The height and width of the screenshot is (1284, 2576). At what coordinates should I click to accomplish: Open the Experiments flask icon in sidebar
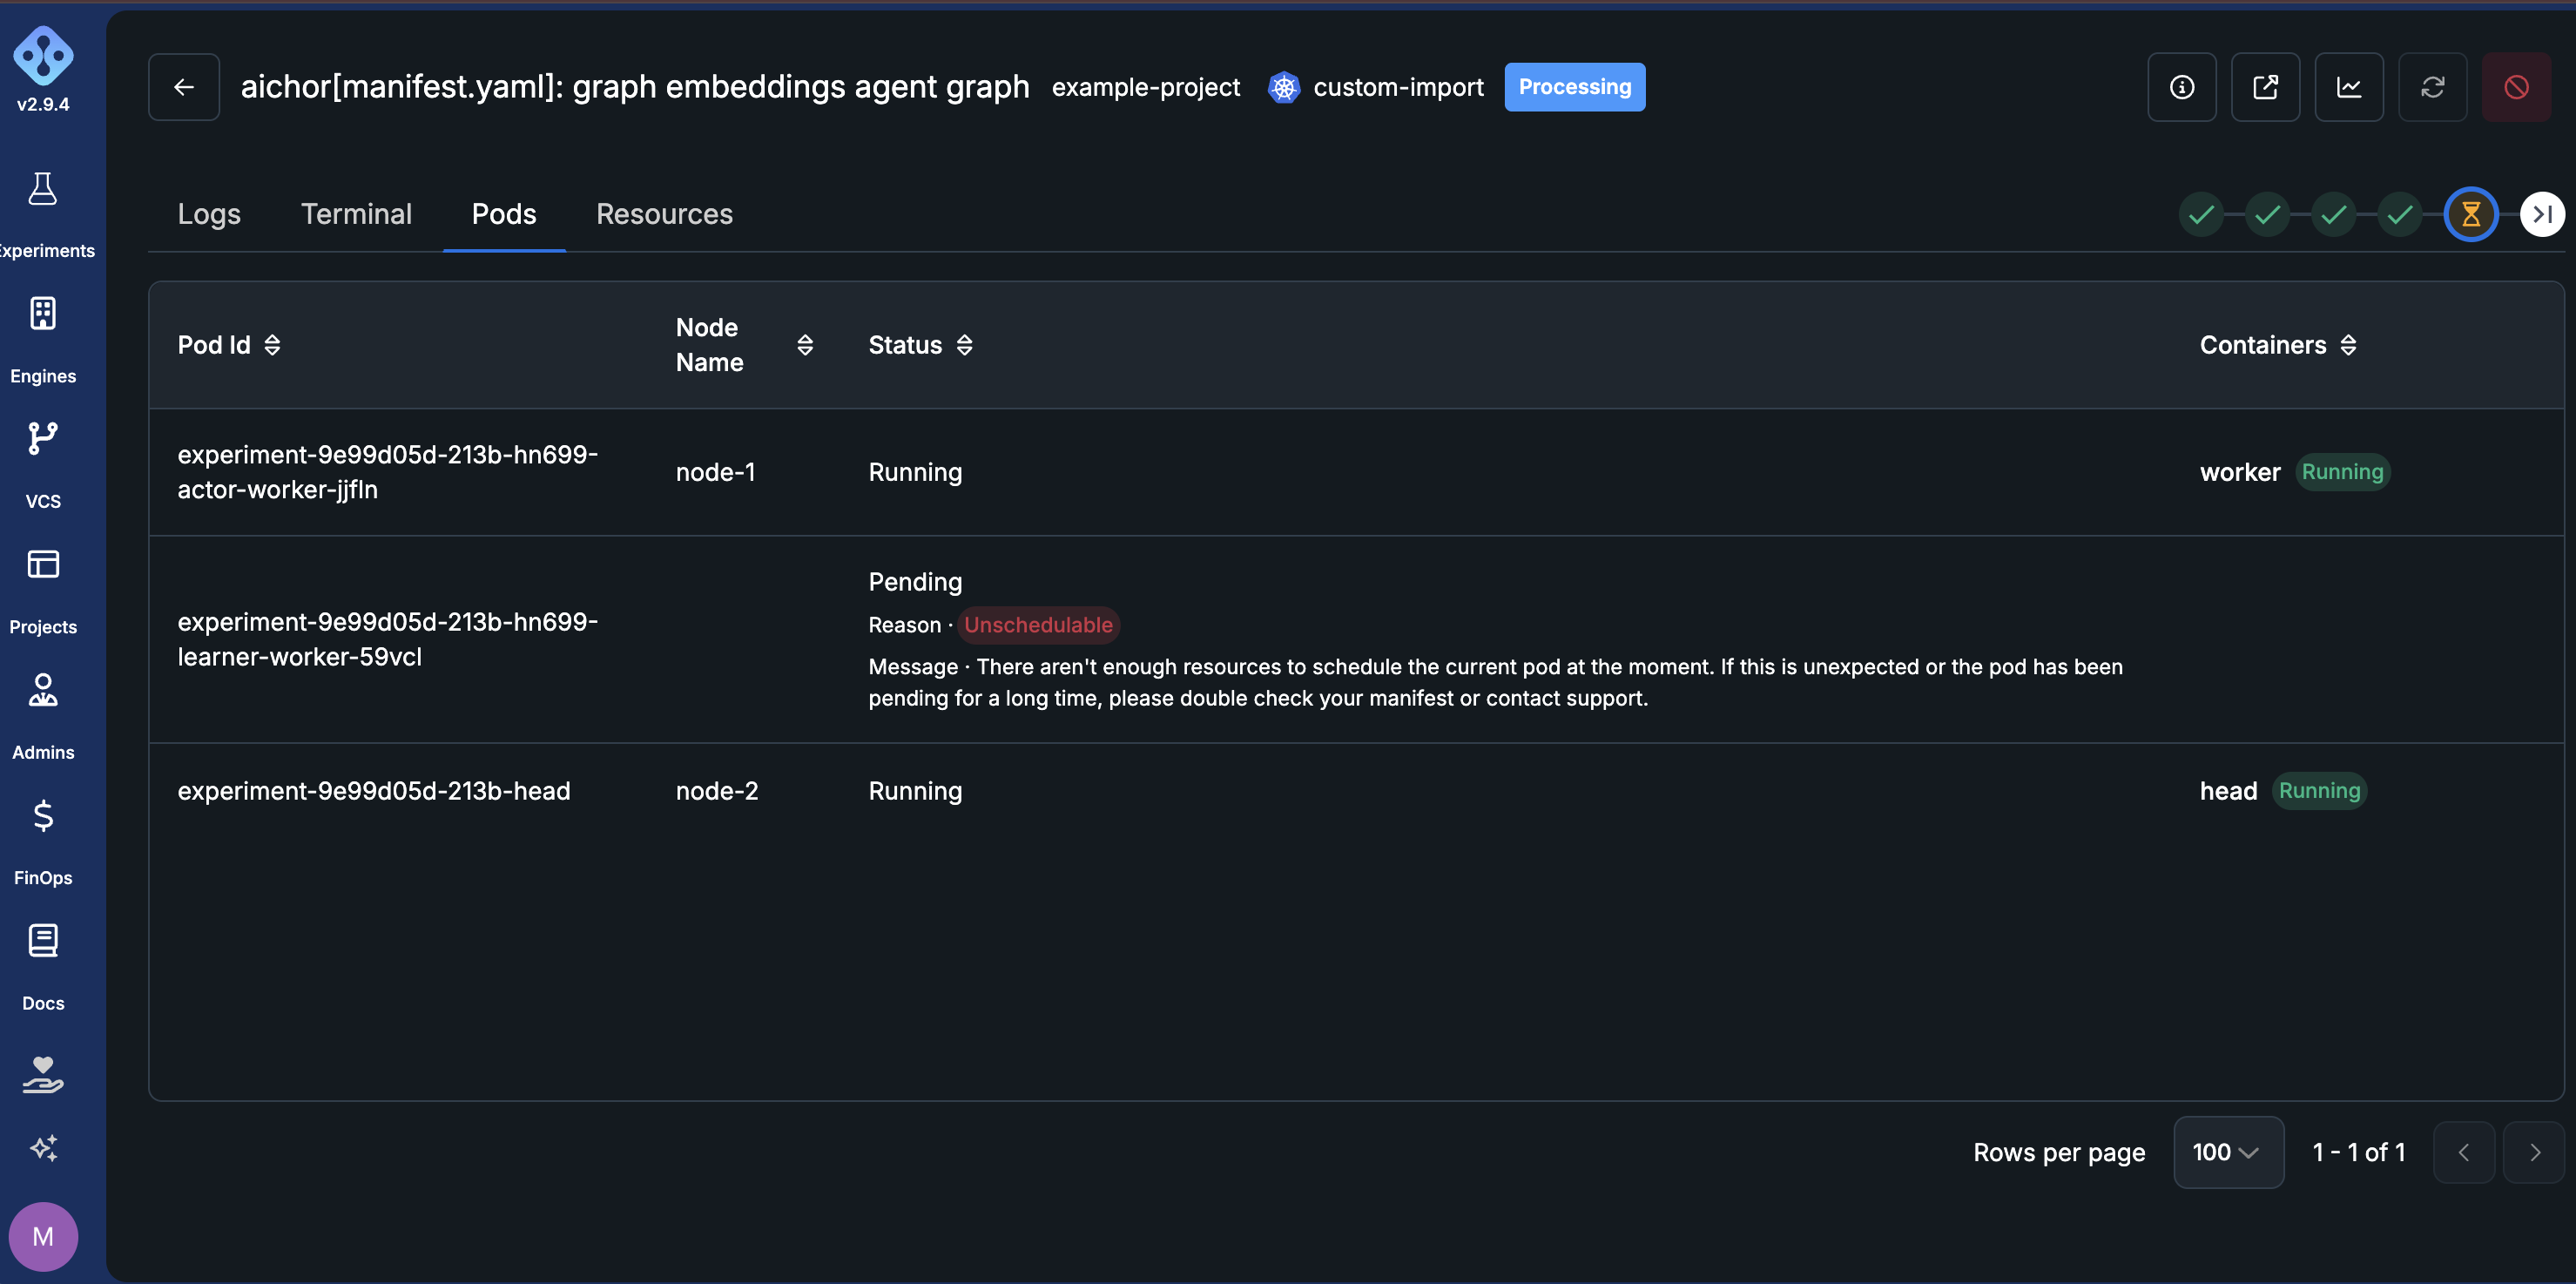click(x=43, y=189)
